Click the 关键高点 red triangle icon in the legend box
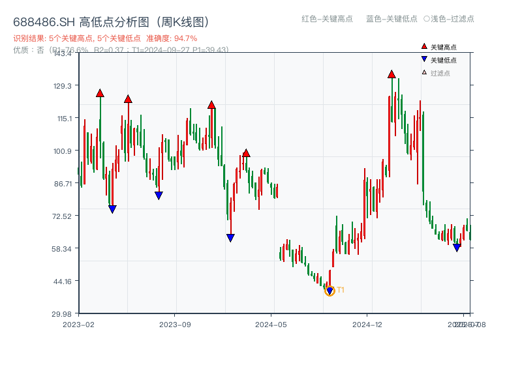The height and width of the screenshot is (391, 522). tap(423, 46)
